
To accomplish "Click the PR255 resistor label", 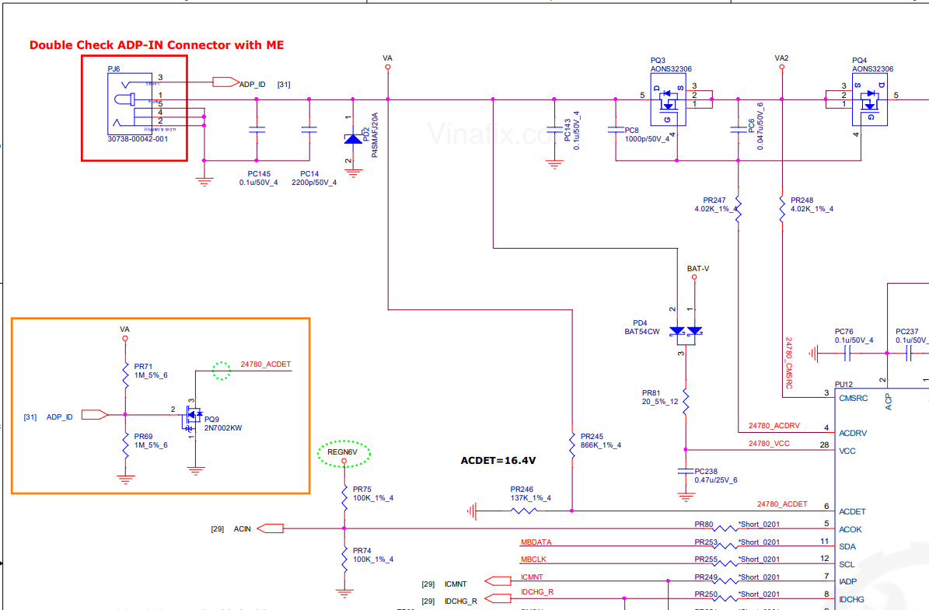I will pyautogui.click(x=706, y=559).
